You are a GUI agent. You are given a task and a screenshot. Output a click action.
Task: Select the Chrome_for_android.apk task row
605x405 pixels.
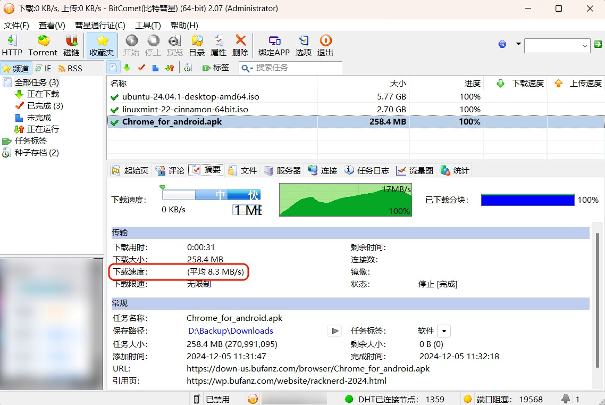(355, 122)
